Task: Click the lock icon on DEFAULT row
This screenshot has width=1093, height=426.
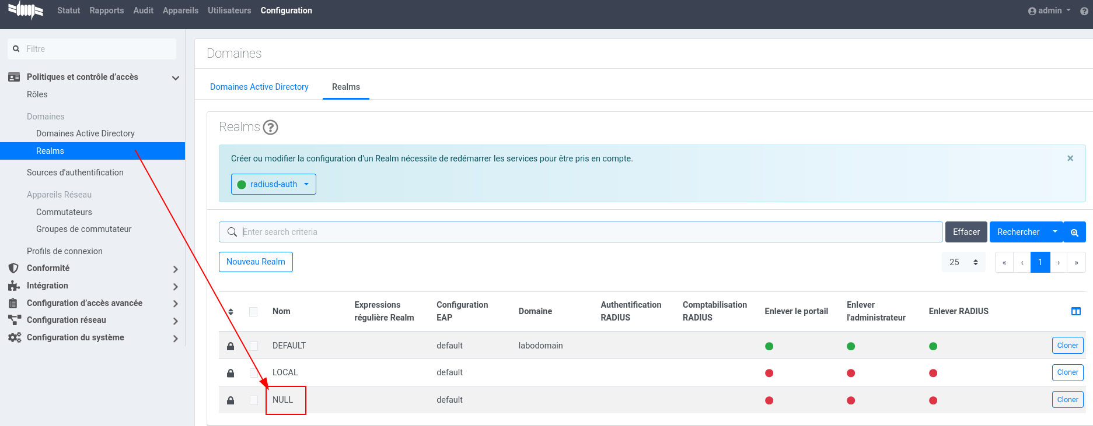Action: [x=231, y=346]
